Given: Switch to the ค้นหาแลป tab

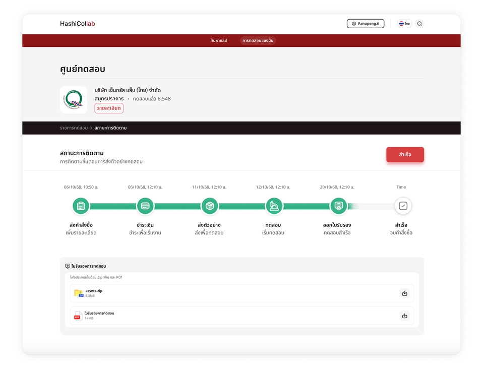Looking at the screenshot, I should [219, 40].
